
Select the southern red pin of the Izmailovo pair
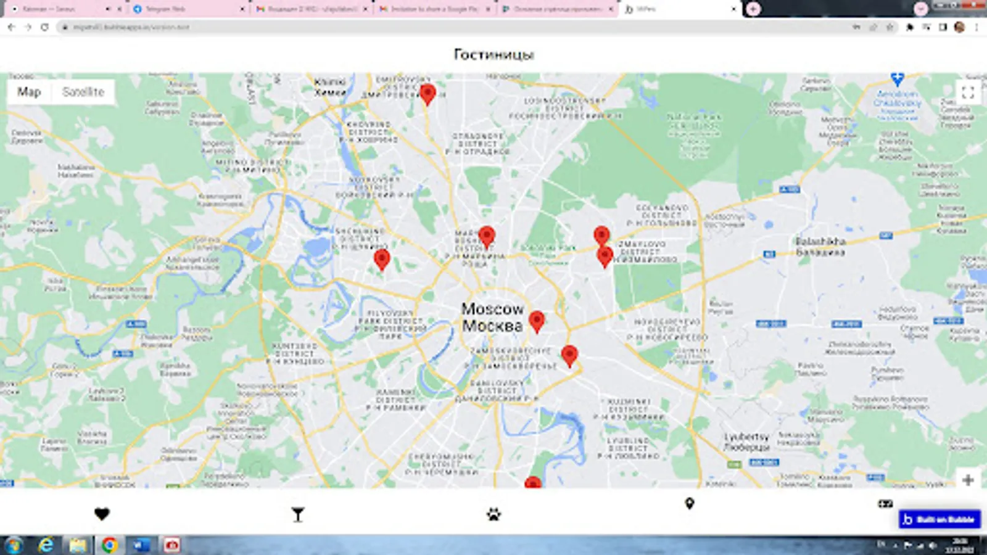coord(605,257)
